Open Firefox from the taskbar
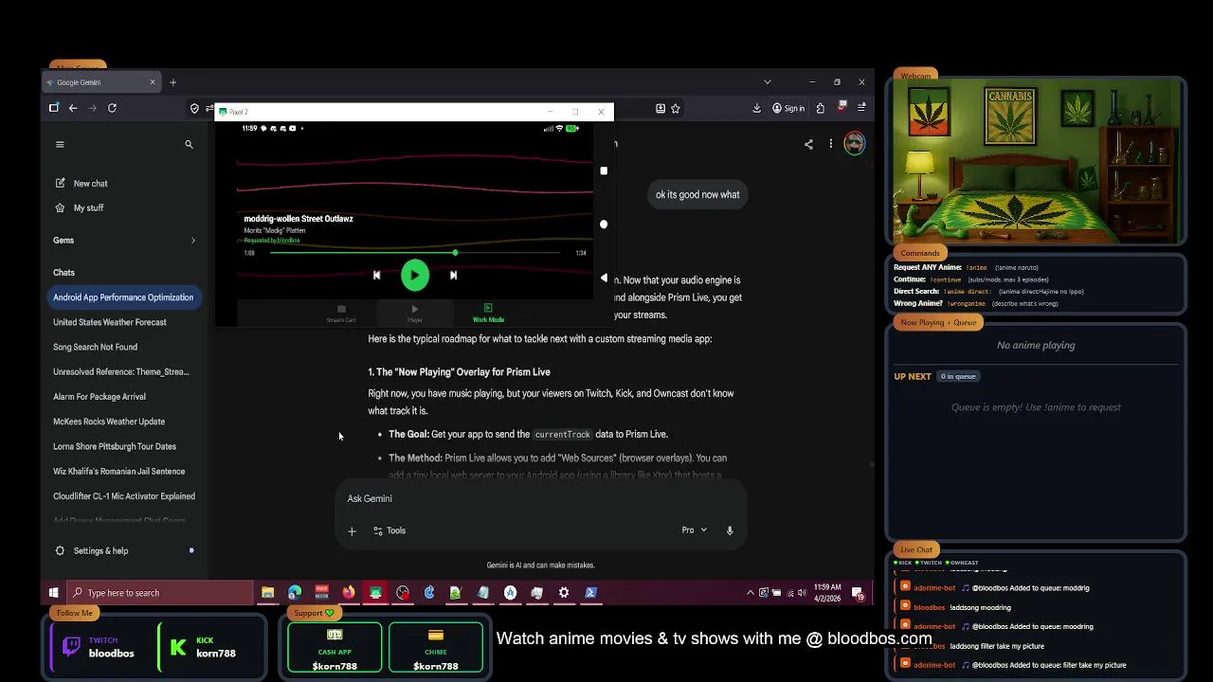 [349, 593]
